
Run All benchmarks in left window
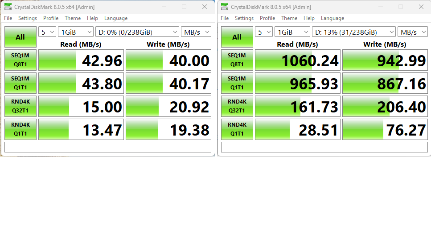coord(21,37)
